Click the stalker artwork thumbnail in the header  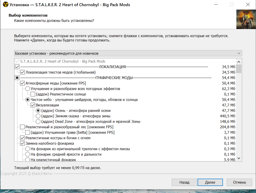(246, 19)
